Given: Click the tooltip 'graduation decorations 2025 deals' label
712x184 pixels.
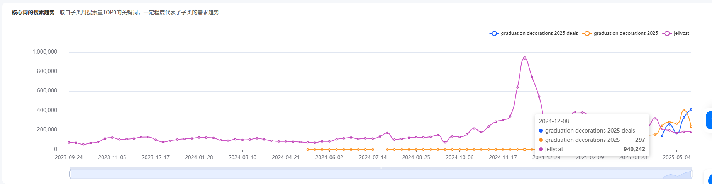Looking at the screenshot, I should 590,131.
